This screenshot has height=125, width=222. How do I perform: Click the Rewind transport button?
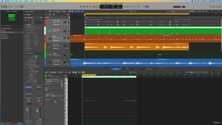coord(81,7)
